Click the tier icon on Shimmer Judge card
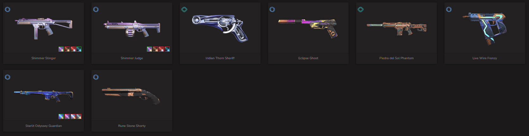 tap(96, 9)
